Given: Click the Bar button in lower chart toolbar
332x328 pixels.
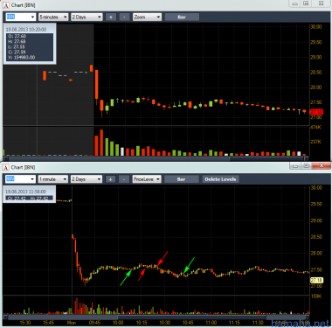Looking at the screenshot, I should pyautogui.click(x=182, y=179).
